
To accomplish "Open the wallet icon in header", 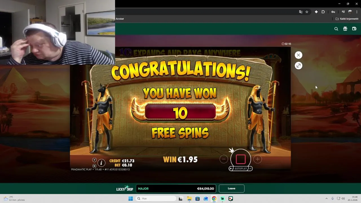I will (x=354, y=29).
